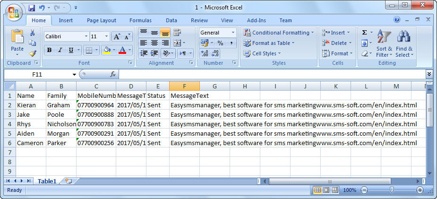Open Microsoft Excel Help question mark

[x=397, y=19]
